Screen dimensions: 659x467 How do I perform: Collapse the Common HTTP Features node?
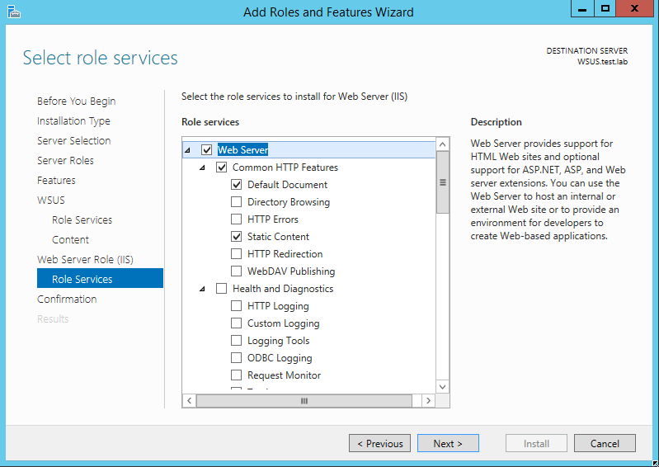click(203, 167)
